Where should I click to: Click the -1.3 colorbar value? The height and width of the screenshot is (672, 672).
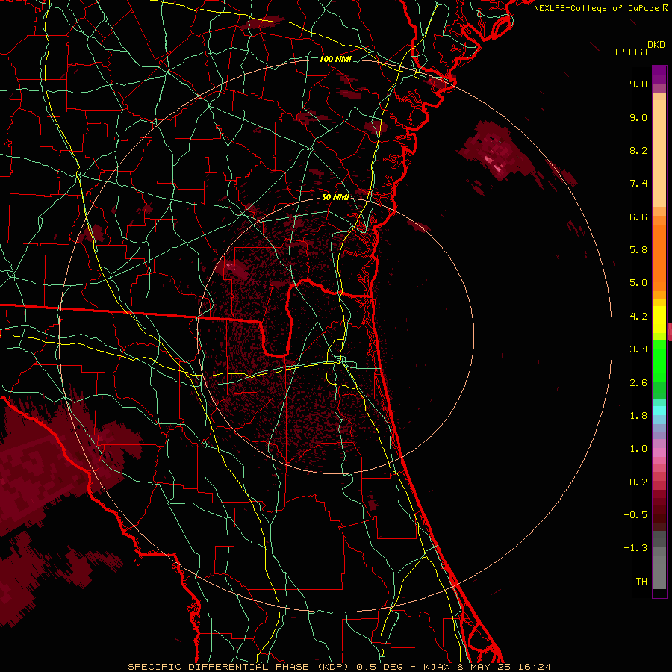point(635,548)
